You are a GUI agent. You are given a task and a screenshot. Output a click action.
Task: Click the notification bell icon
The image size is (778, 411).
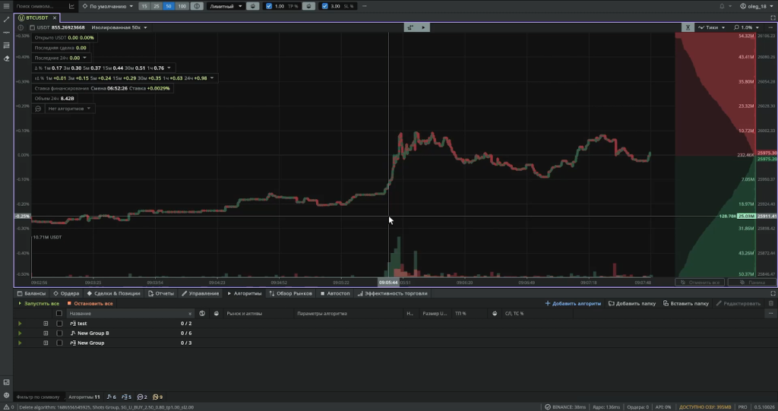click(722, 6)
